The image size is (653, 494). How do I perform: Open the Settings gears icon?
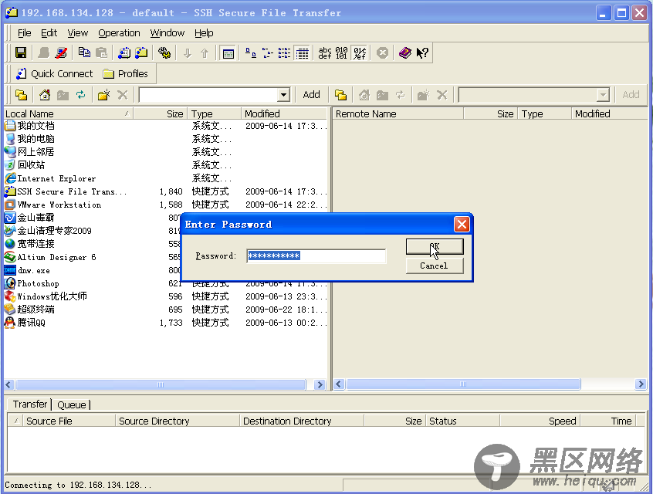164,53
